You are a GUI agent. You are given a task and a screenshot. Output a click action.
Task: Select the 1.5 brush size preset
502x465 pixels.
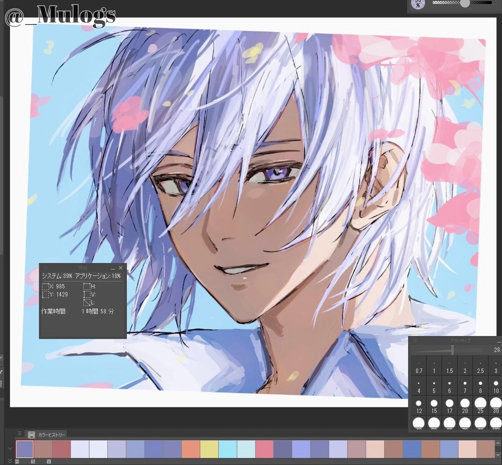point(450,365)
